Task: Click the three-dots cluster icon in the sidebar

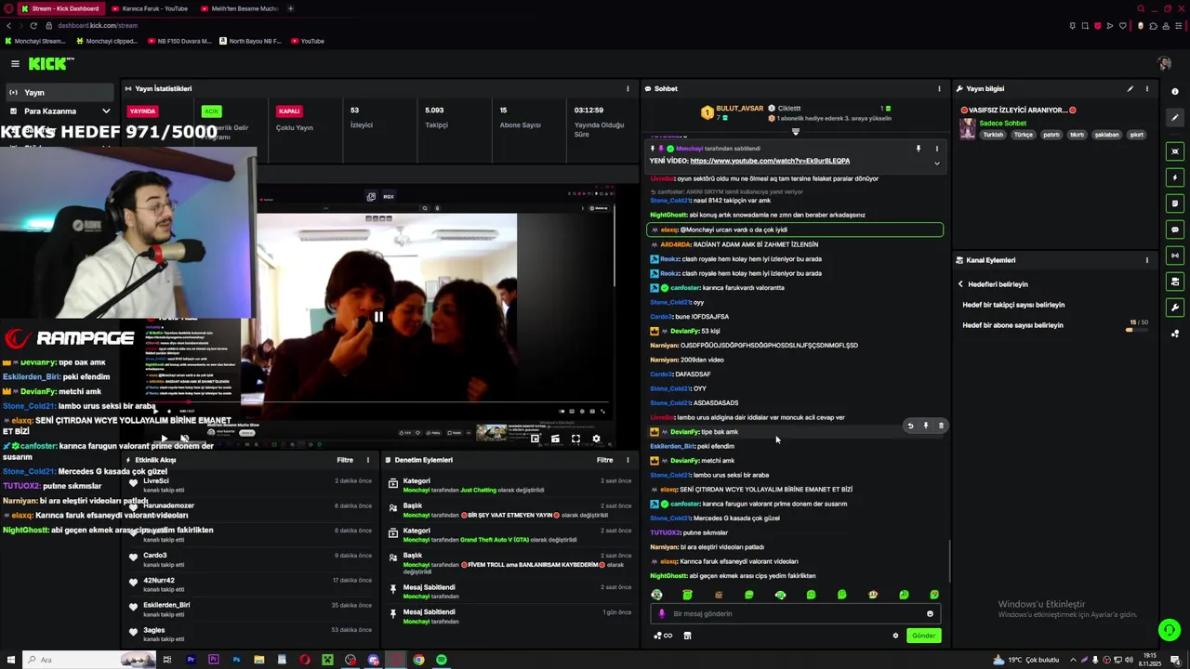Action: click(1175, 334)
